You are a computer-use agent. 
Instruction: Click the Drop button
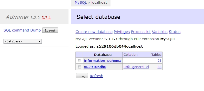click(82, 76)
